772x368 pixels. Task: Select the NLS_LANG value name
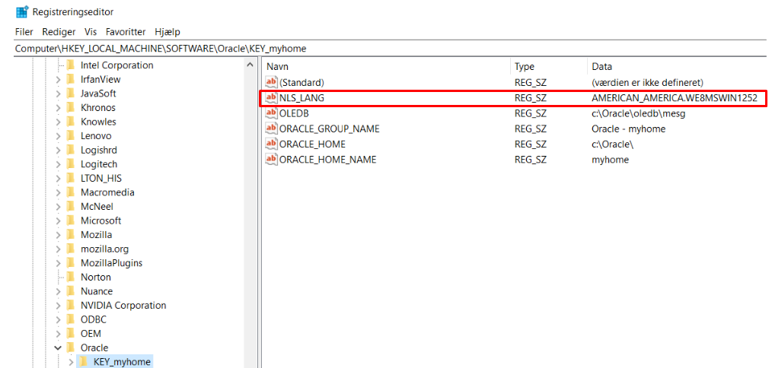pyautogui.click(x=301, y=98)
